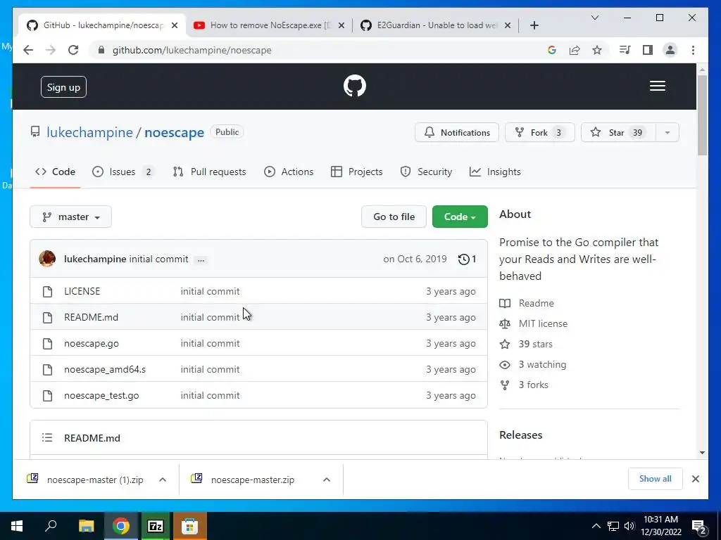The width and height of the screenshot is (721, 540).
Task: Reload the page with refresh icon
Action: coord(73,50)
